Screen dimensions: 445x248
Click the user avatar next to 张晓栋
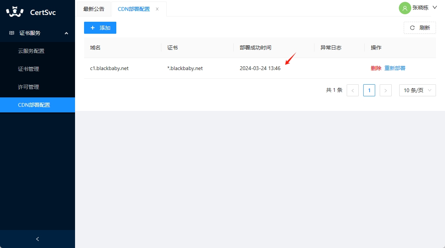point(404,8)
